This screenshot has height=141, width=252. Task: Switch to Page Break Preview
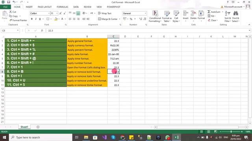click(x=215, y=132)
